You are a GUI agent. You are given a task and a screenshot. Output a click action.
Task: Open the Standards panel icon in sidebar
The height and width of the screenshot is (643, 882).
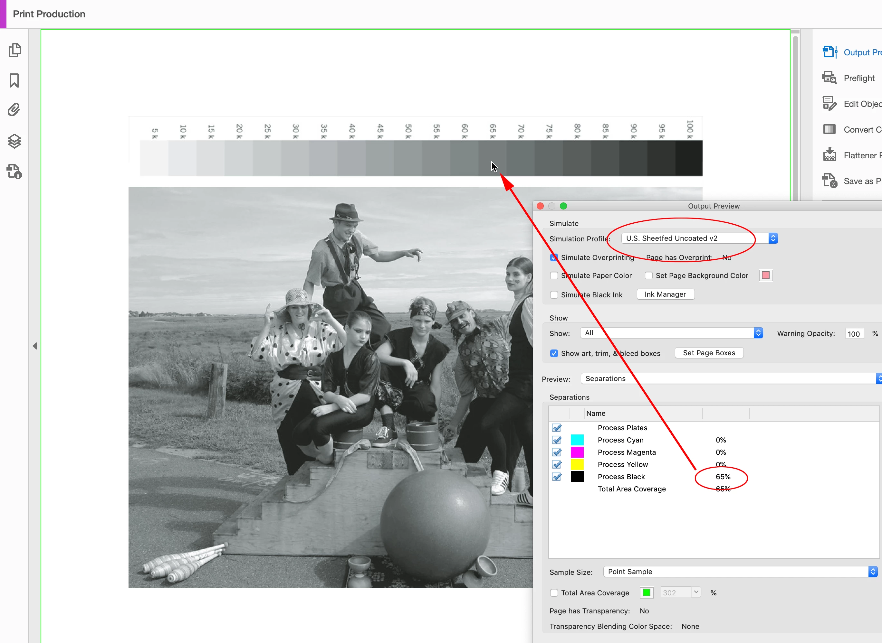(x=14, y=171)
